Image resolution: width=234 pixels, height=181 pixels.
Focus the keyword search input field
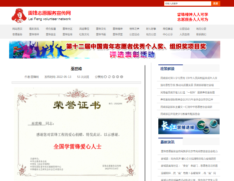click(x=187, y=4)
